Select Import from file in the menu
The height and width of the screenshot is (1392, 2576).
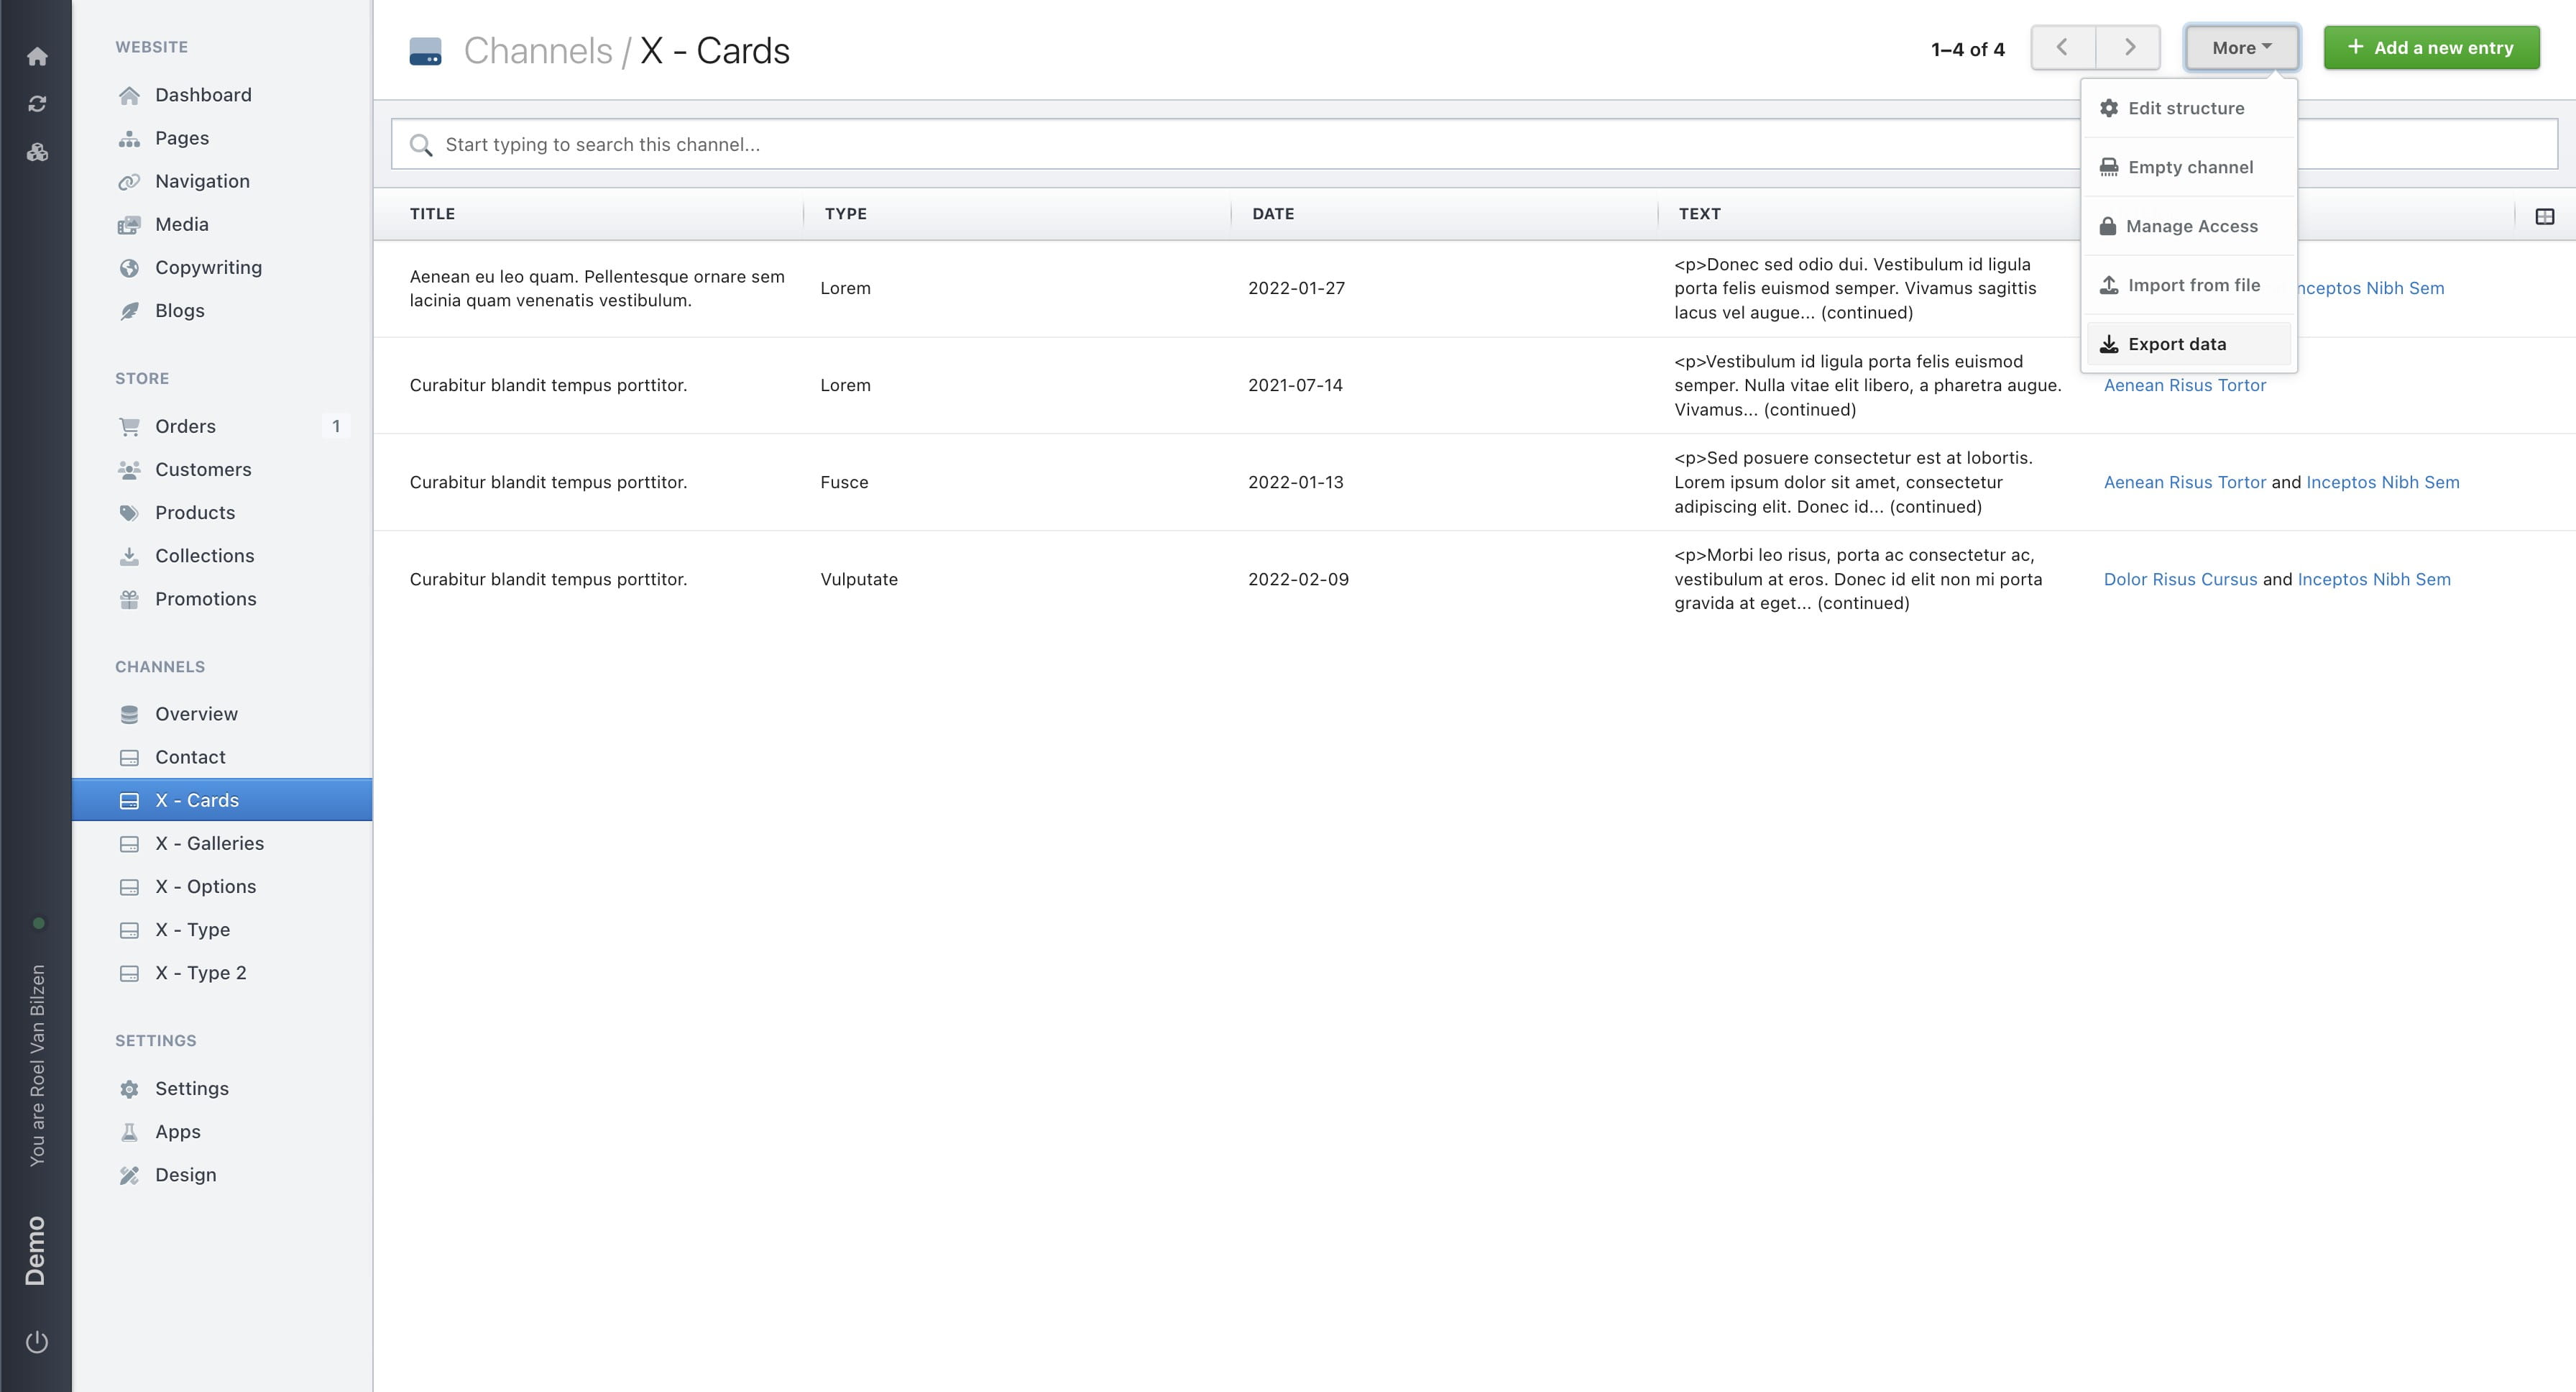2193,285
